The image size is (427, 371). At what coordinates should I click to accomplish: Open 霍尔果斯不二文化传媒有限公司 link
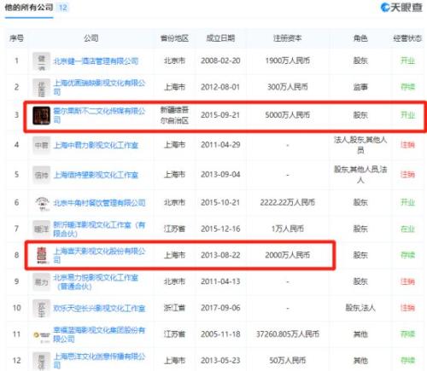99,115
